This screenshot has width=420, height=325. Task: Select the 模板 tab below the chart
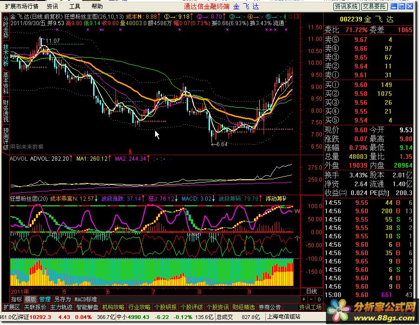point(30,299)
